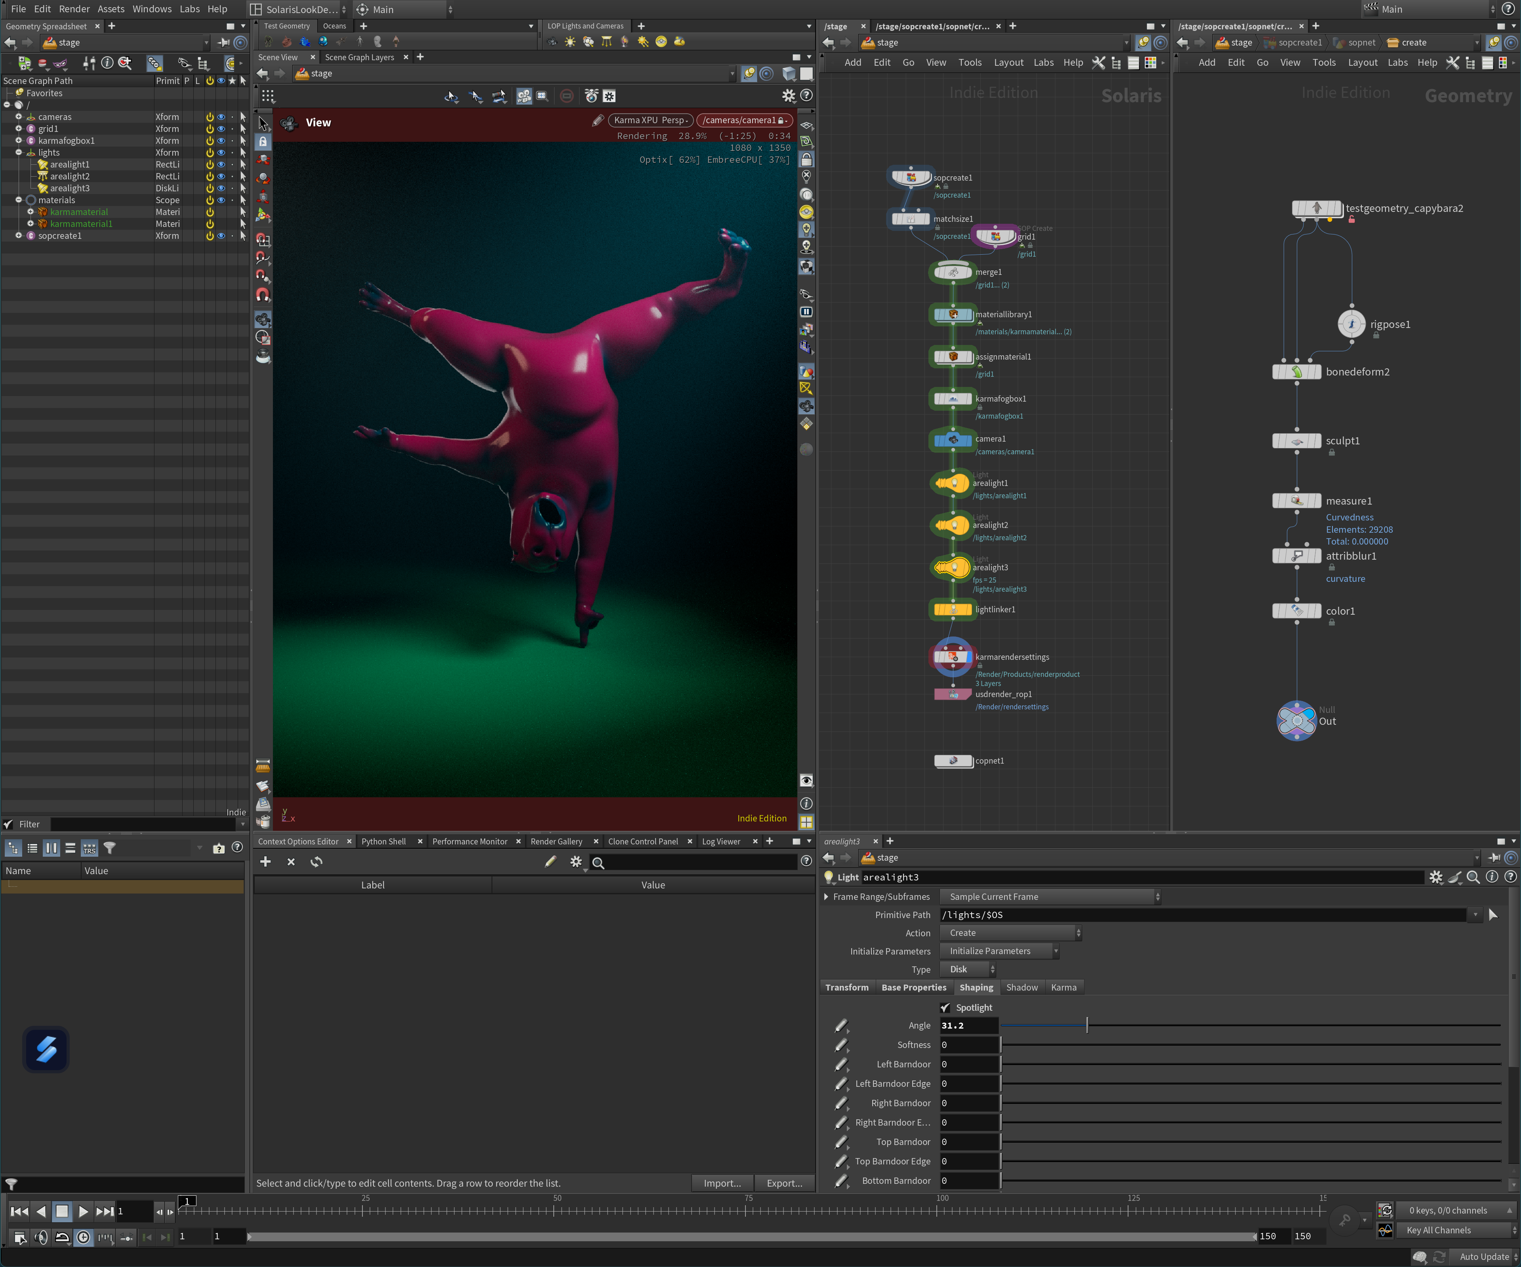1521x1267 pixels.
Task: Open the Render menu
Action: pyautogui.click(x=74, y=9)
